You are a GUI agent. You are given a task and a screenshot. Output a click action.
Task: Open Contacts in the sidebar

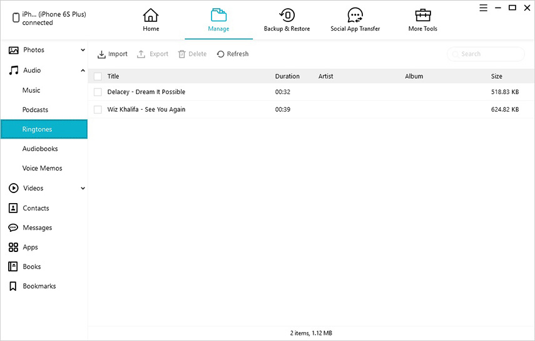(x=36, y=208)
